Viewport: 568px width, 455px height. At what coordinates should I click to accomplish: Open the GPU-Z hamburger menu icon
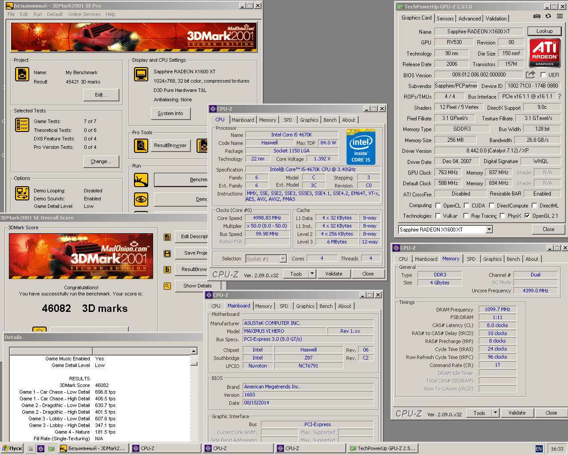pyautogui.click(x=560, y=16)
